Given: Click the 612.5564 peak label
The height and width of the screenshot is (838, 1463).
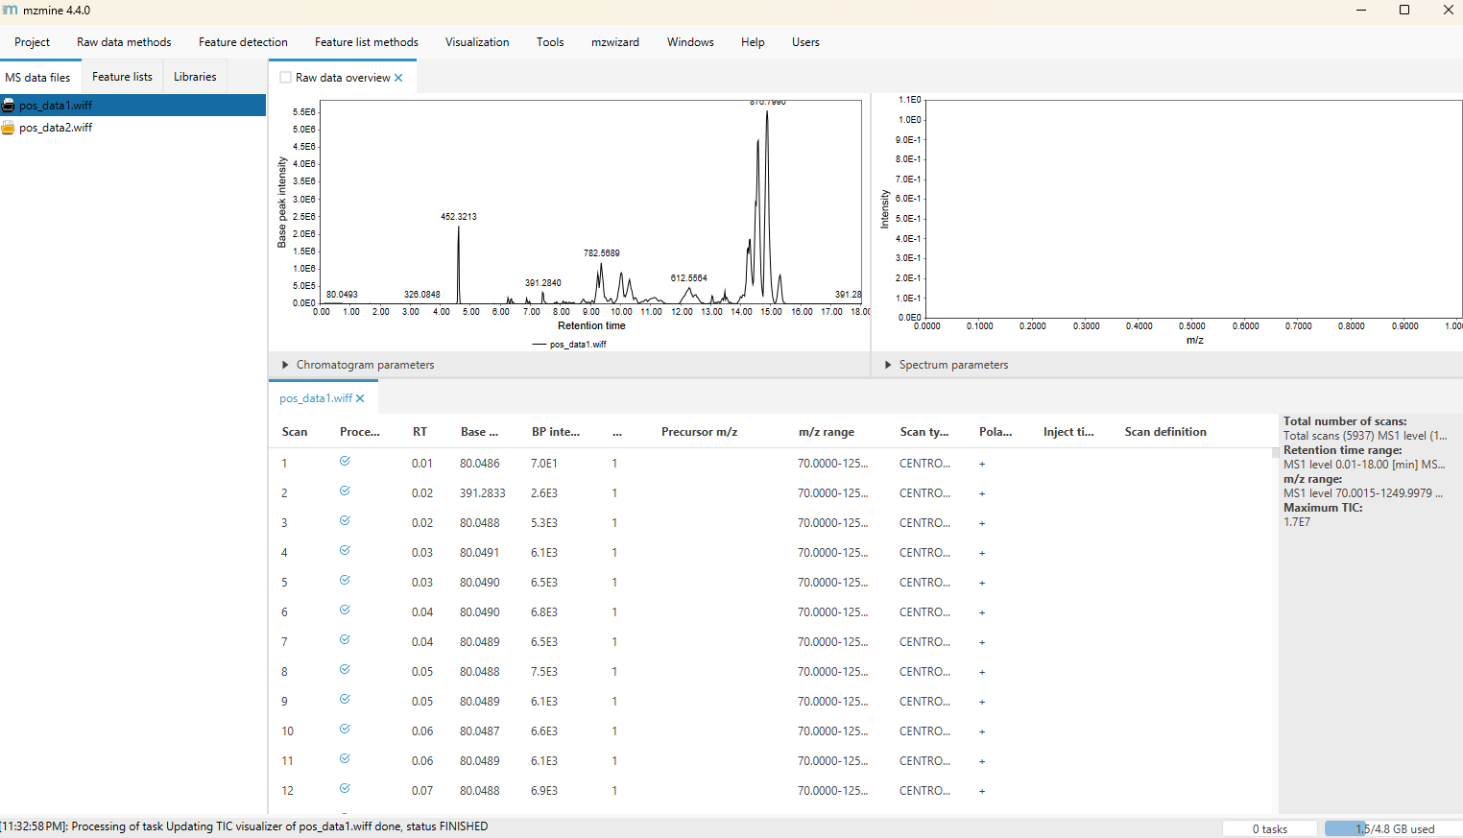Looking at the screenshot, I should 689,278.
